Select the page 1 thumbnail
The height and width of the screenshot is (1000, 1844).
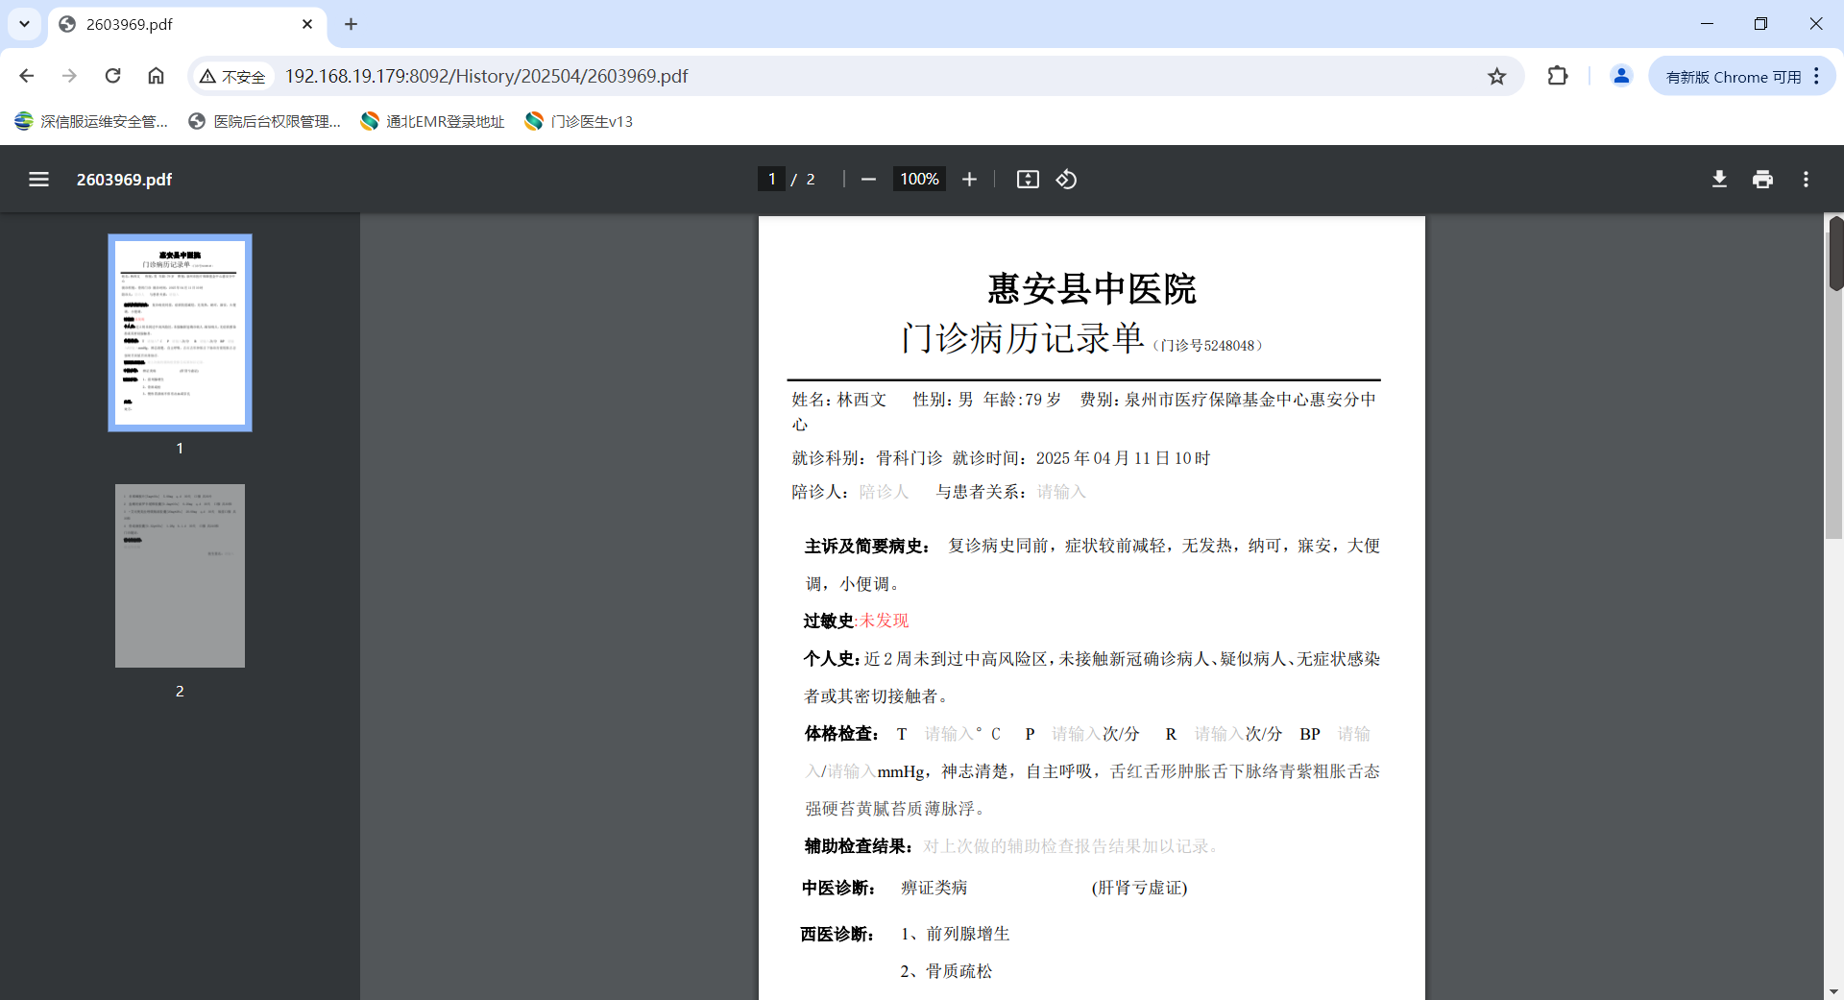180,332
